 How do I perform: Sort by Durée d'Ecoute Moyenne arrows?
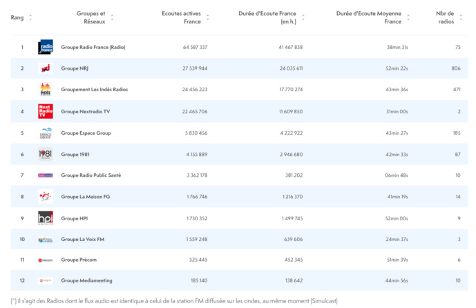408,17
